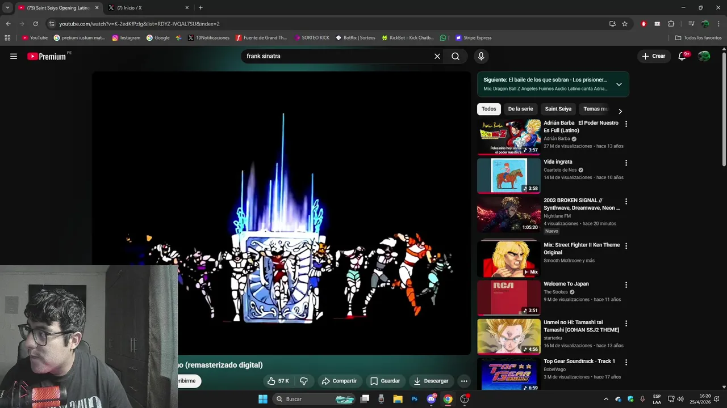Viewport: 727px width, 408px height.
Task: Open Chrome tab search dropdown arrow
Action: point(7,8)
